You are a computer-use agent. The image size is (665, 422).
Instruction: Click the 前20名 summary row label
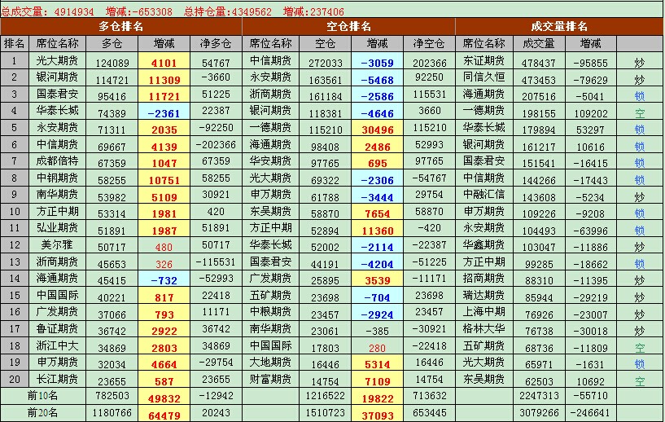coord(42,413)
